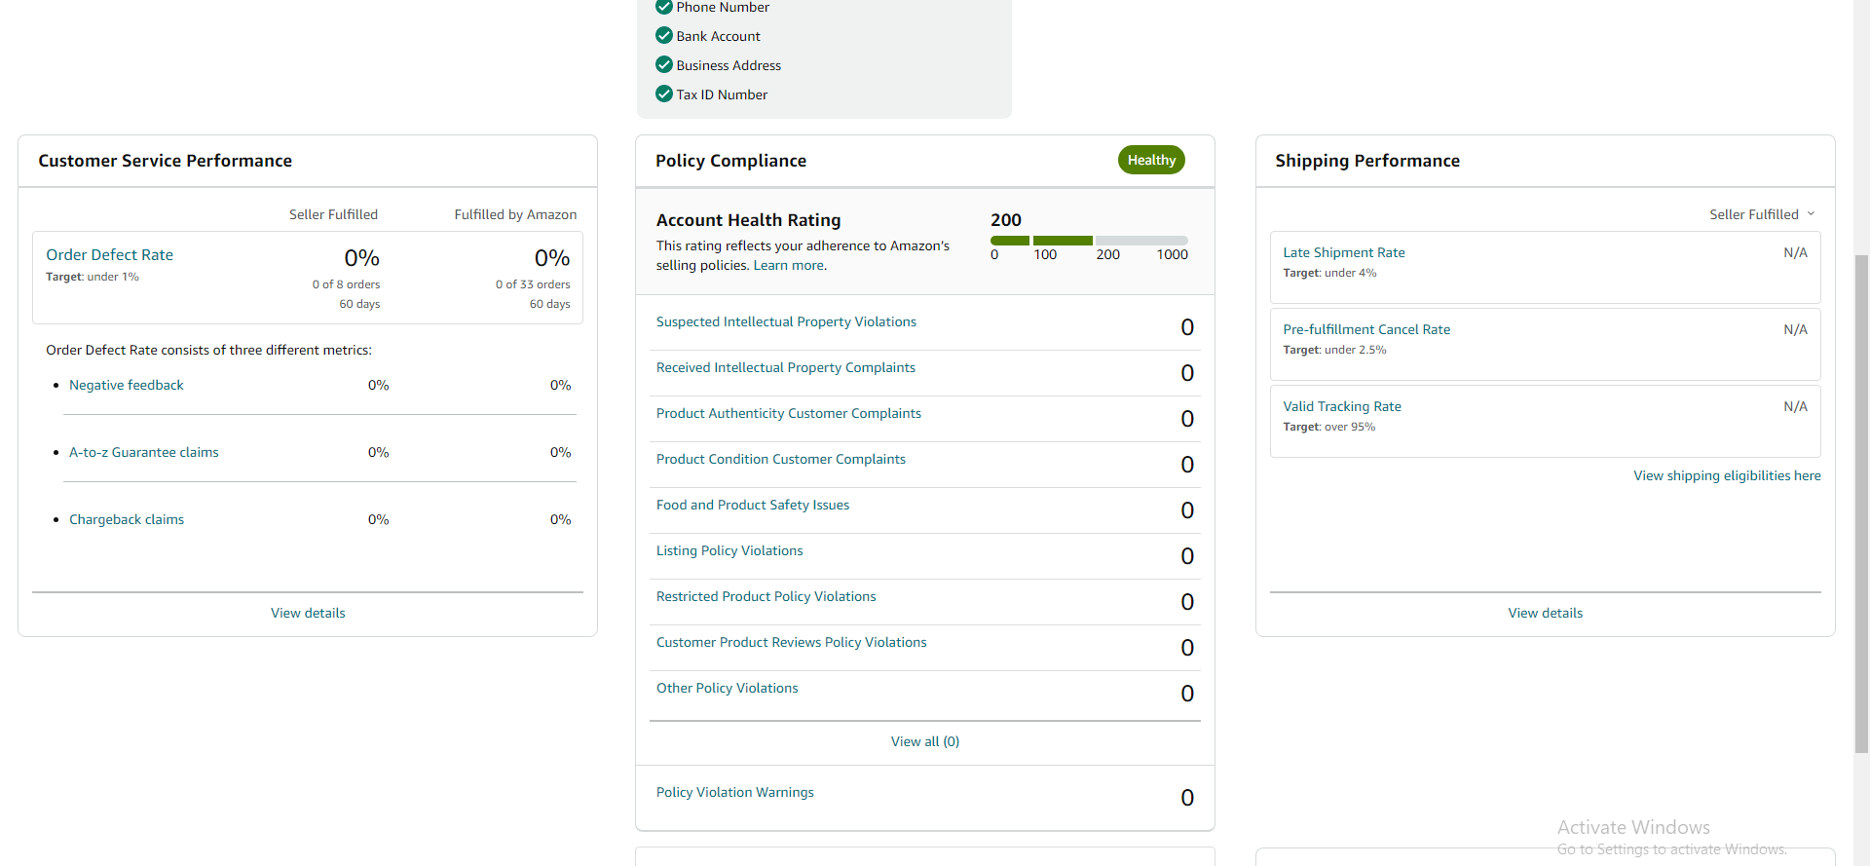The height and width of the screenshot is (866, 1870).
Task: Open Customer Product Reviews Policy Violations
Action: (x=792, y=642)
